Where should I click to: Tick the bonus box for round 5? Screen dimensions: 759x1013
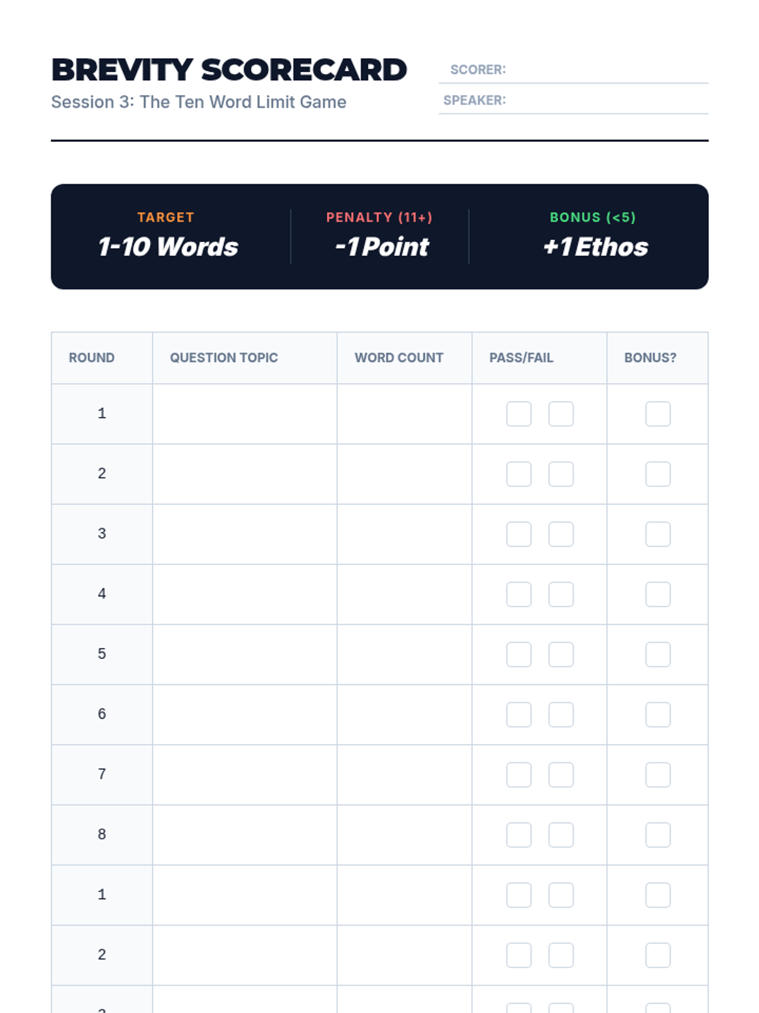point(658,655)
